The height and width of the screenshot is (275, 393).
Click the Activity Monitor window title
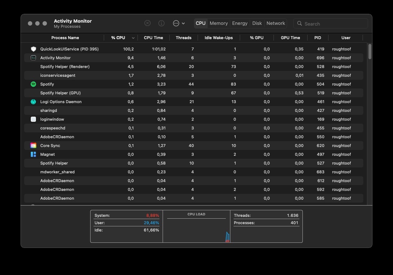point(73,21)
